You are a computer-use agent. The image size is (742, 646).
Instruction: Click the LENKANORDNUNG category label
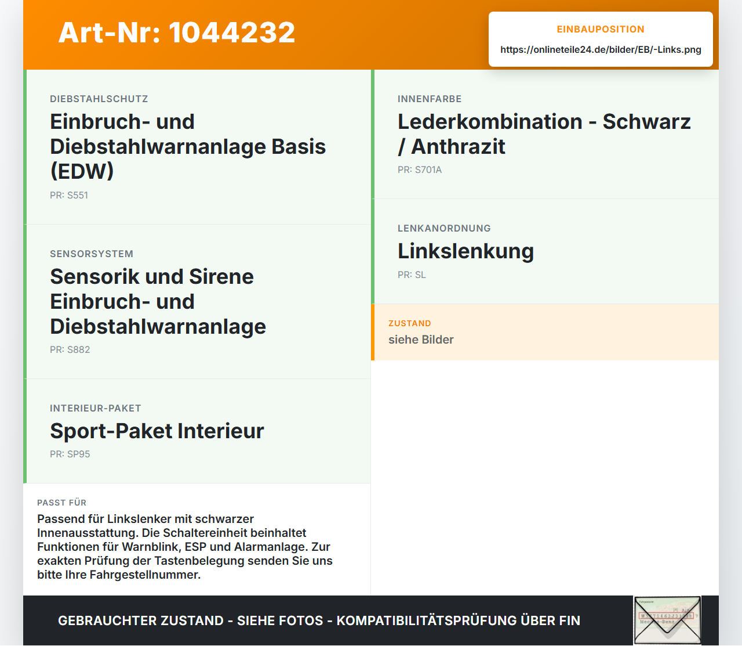pos(444,229)
